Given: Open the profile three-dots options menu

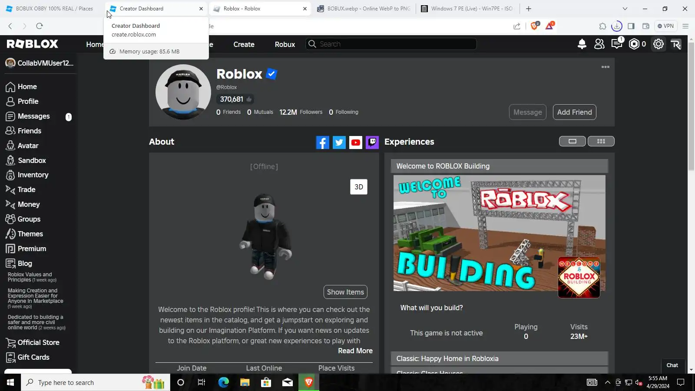Looking at the screenshot, I should tap(606, 67).
